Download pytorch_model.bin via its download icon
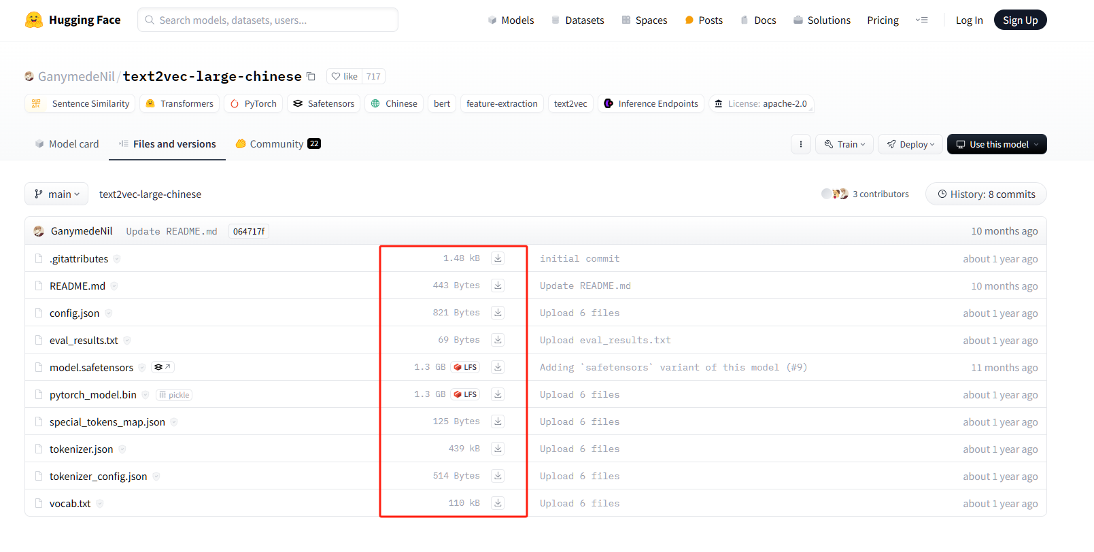 coord(498,394)
